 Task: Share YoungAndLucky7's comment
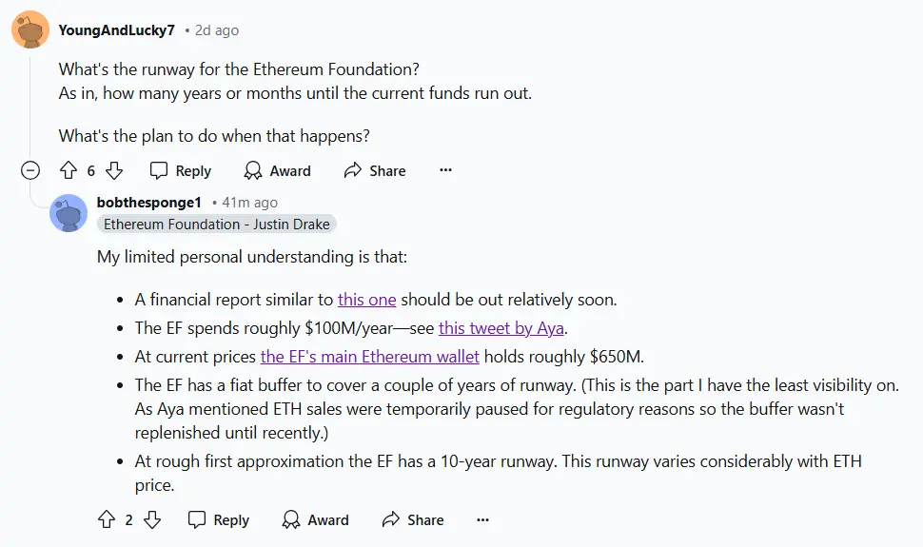[375, 171]
